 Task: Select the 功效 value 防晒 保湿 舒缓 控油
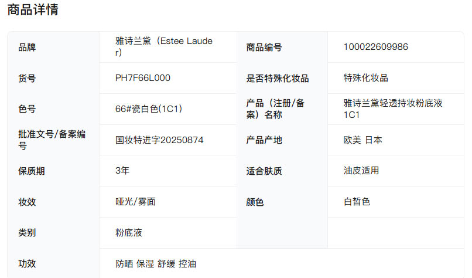coord(156,264)
